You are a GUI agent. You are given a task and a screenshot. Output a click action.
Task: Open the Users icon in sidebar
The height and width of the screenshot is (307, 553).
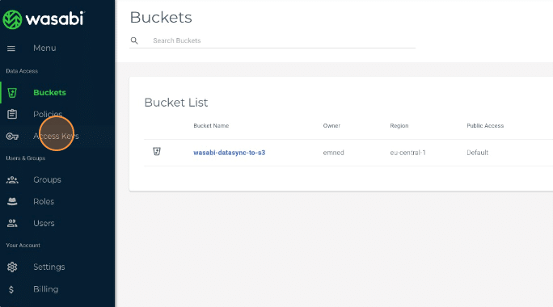click(12, 224)
